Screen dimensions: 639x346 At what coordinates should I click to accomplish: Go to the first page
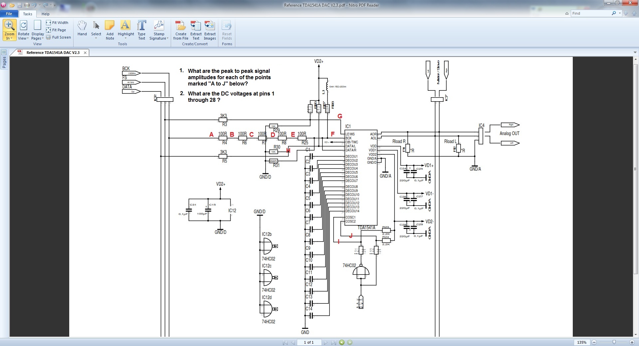[285, 342]
